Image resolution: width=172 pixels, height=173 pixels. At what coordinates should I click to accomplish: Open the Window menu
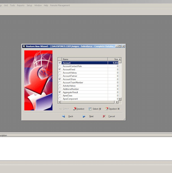point(38,5)
